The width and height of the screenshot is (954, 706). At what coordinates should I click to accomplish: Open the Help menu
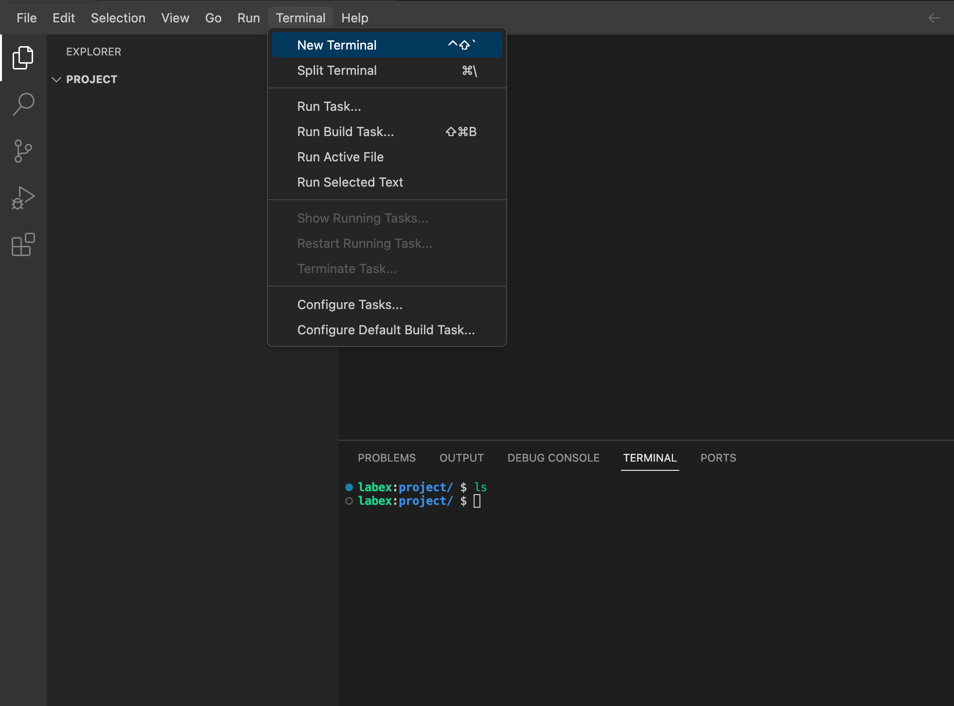[x=354, y=18]
